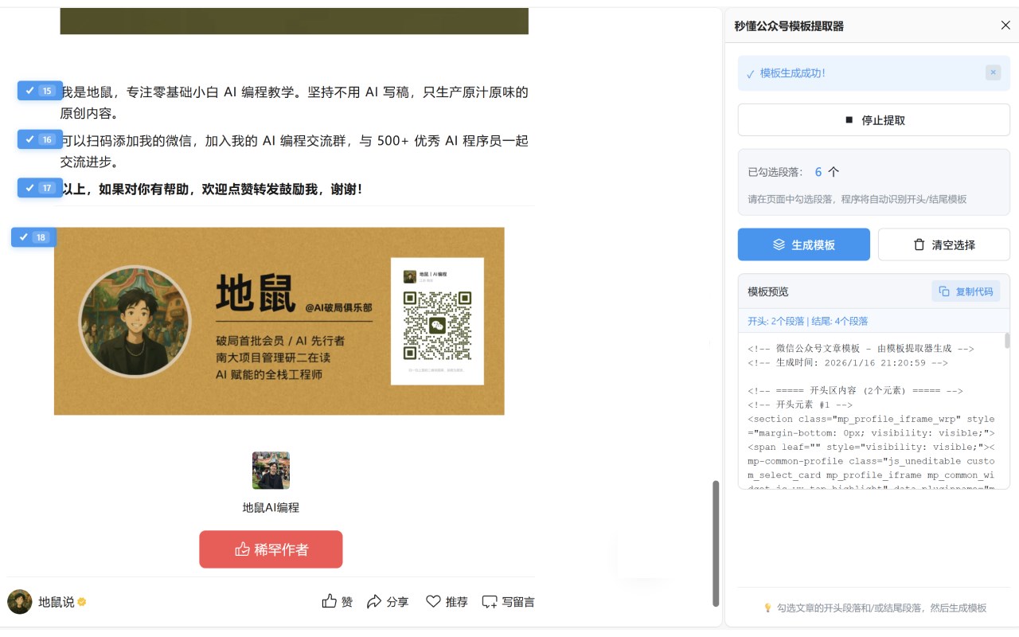Click the hint 请在页面中勾选段落
Image resolution: width=1019 pixels, height=637 pixels.
click(857, 199)
